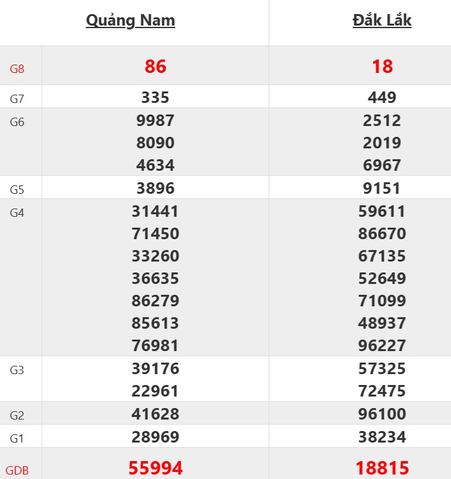
Task: Click the GDB special prize row label
Action: click(x=17, y=471)
